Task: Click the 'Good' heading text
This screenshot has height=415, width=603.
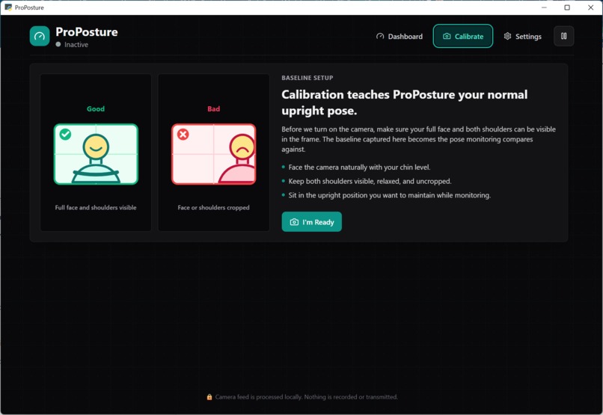Action: 96,108
